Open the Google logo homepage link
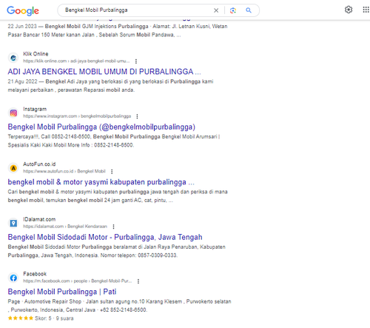 pos(23,10)
